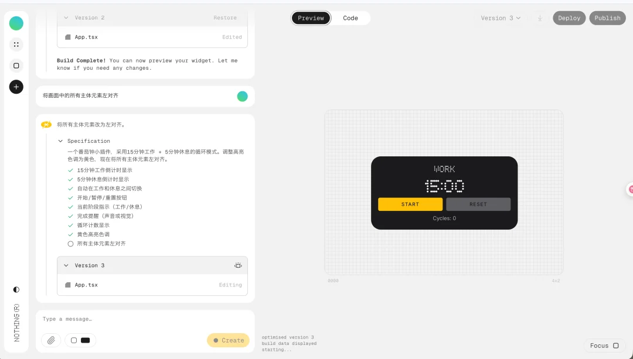Select the square widget icon in the sidebar

pos(16,66)
